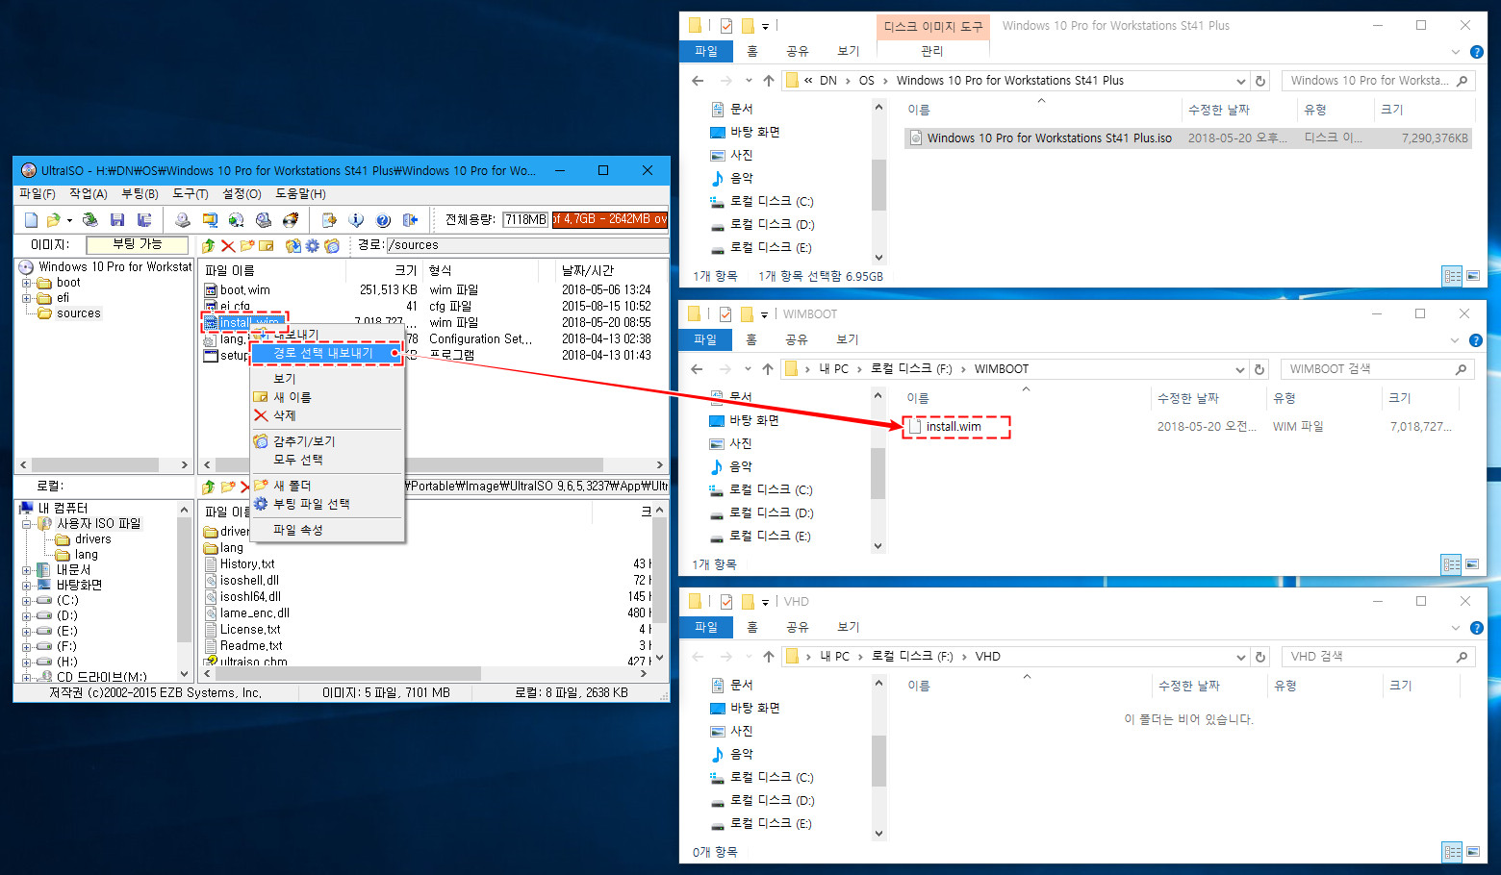Switch VHD window to details view
The image size is (1501, 875).
pyautogui.click(x=1453, y=852)
